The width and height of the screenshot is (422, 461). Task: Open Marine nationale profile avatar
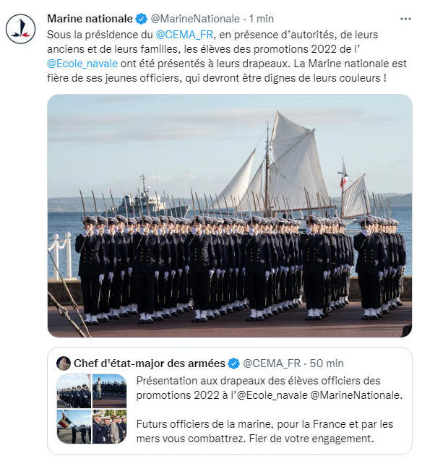[20, 29]
